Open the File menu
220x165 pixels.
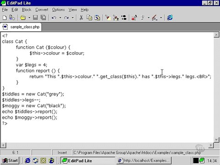pos(5,10)
